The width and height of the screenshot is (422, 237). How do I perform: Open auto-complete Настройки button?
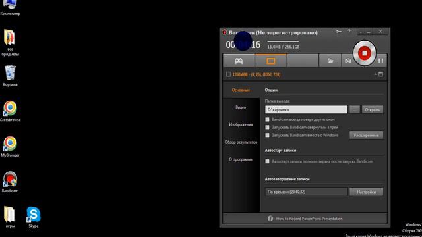(x=367, y=192)
